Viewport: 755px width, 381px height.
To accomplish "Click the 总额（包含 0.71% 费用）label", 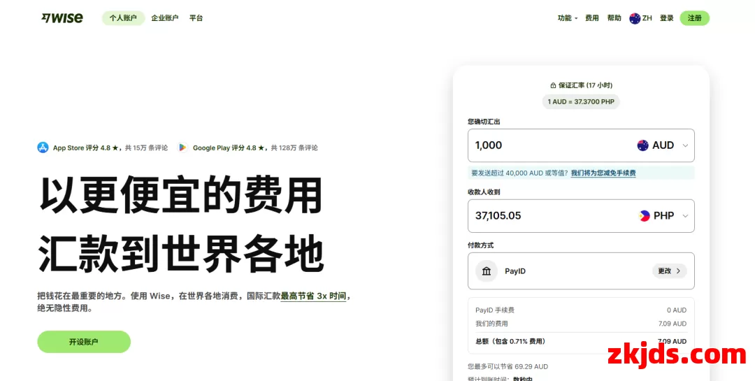I will [511, 342].
